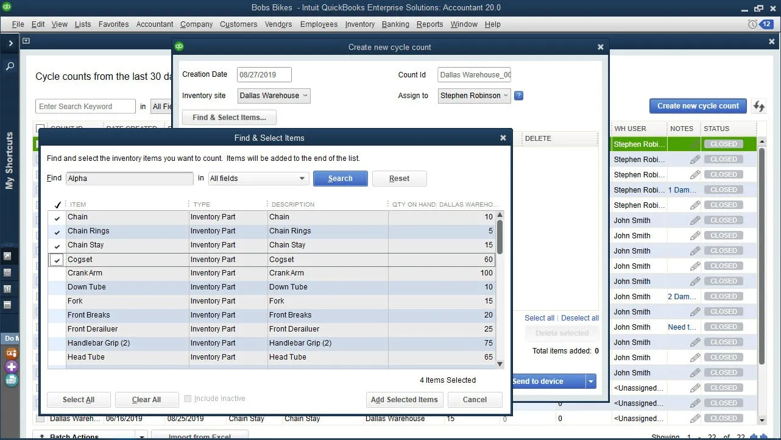Screen dimensions: 781x440
Task: Click the refresh arrows icon beside Create new cycle count
Action: click(x=759, y=106)
